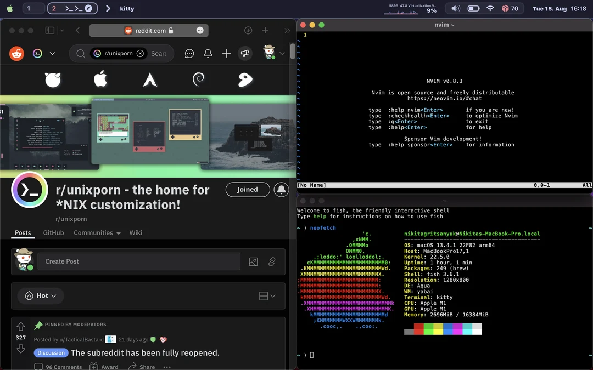Open the GitHub tab of r/unixporn
This screenshot has height=370, width=593.
tap(53, 232)
